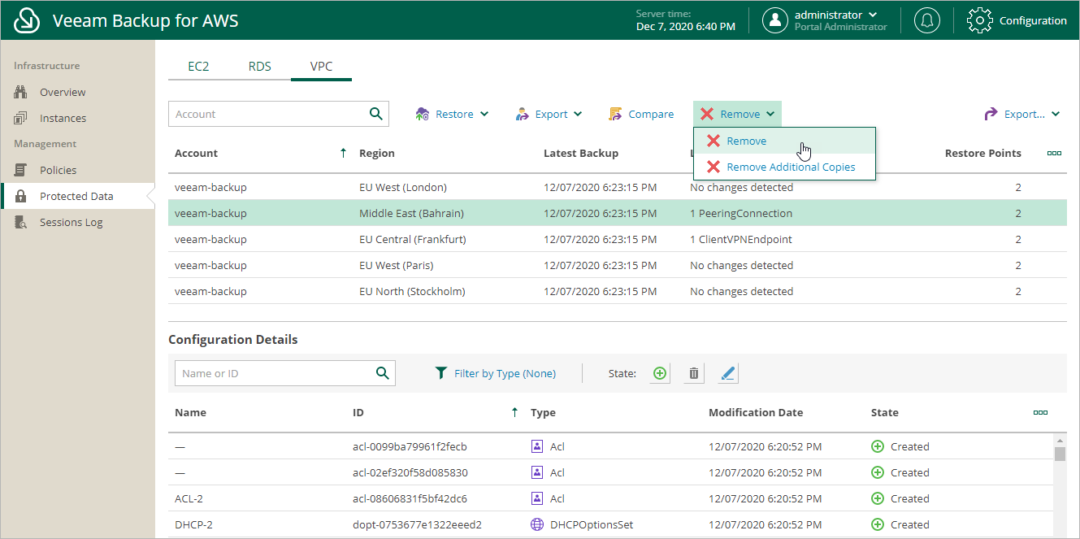1080x539 pixels.
Task: Select the VPC tab
Action: coord(321,67)
